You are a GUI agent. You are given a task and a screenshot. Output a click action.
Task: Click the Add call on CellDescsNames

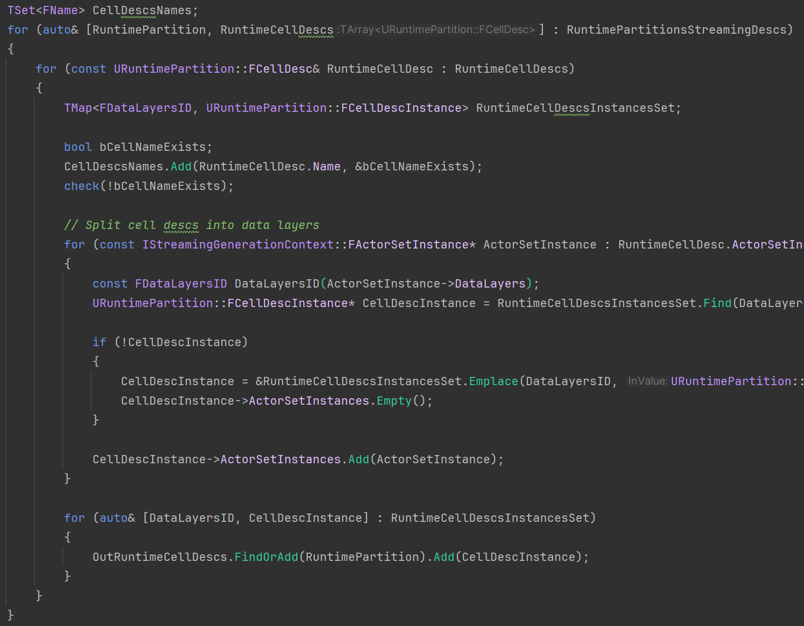pos(181,166)
